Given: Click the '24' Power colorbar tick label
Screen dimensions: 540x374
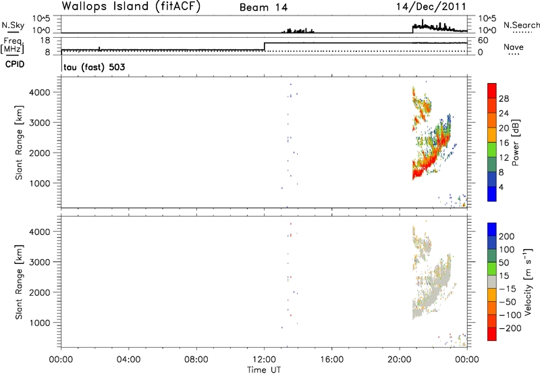Looking at the screenshot, I should (504, 113).
